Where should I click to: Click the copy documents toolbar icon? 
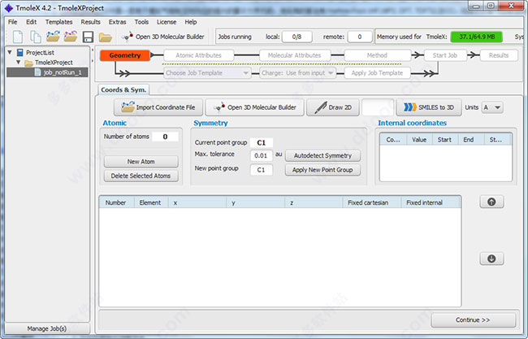35,37
